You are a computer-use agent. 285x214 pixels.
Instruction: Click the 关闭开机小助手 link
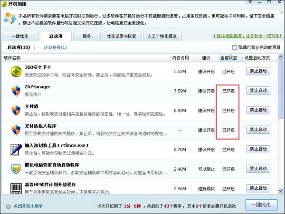tap(28, 206)
